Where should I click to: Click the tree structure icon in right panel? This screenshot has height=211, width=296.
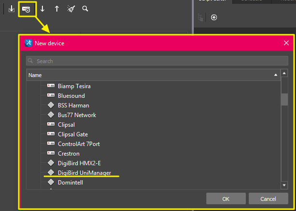tap(201, 17)
